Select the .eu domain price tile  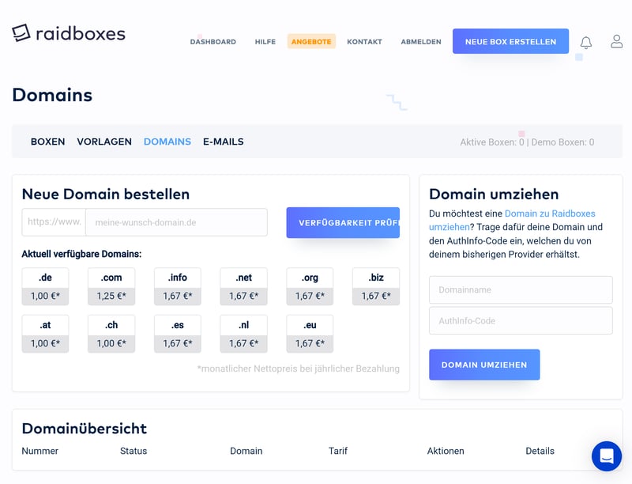[x=310, y=334]
